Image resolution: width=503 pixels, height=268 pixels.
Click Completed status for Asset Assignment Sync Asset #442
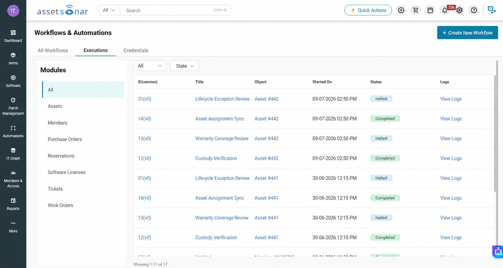click(385, 119)
